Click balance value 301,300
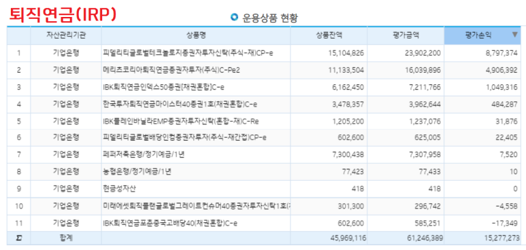Screen dimensions: 526x250 coord(352,206)
